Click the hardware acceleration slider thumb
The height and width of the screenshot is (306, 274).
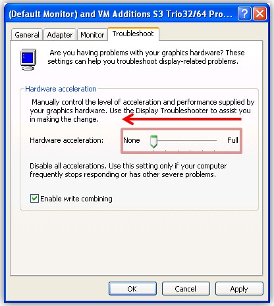(153, 141)
